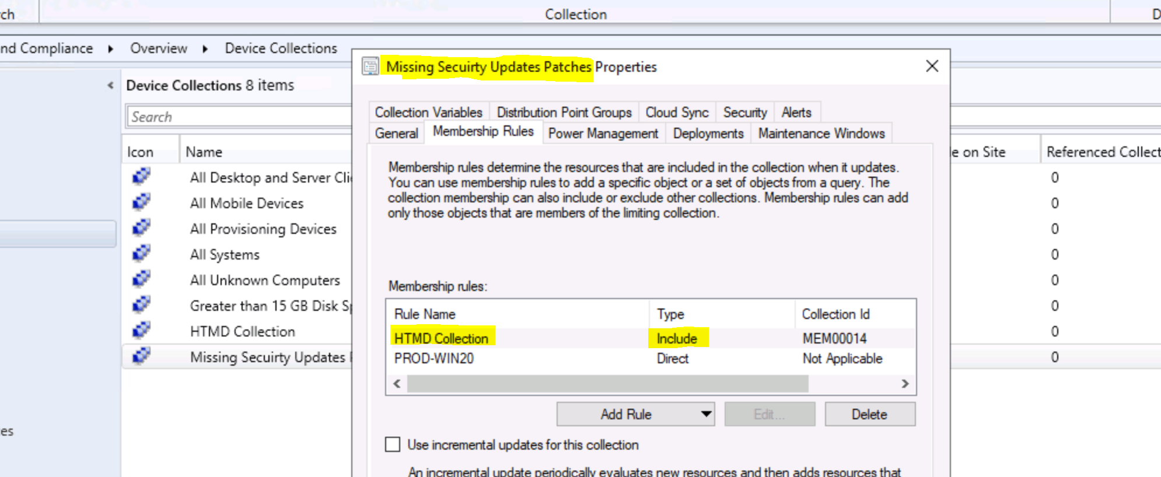The height and width of the screenshot is (477, 1161).
Task: Click the Name column header in list
Action: [266, 152]
